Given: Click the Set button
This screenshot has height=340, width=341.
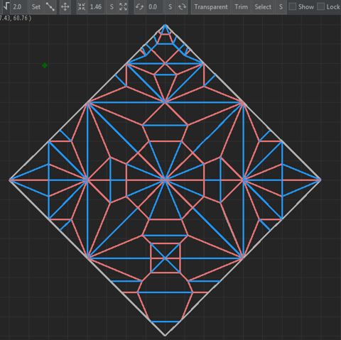Looking at the screenshot, I should tap(36, 7).
